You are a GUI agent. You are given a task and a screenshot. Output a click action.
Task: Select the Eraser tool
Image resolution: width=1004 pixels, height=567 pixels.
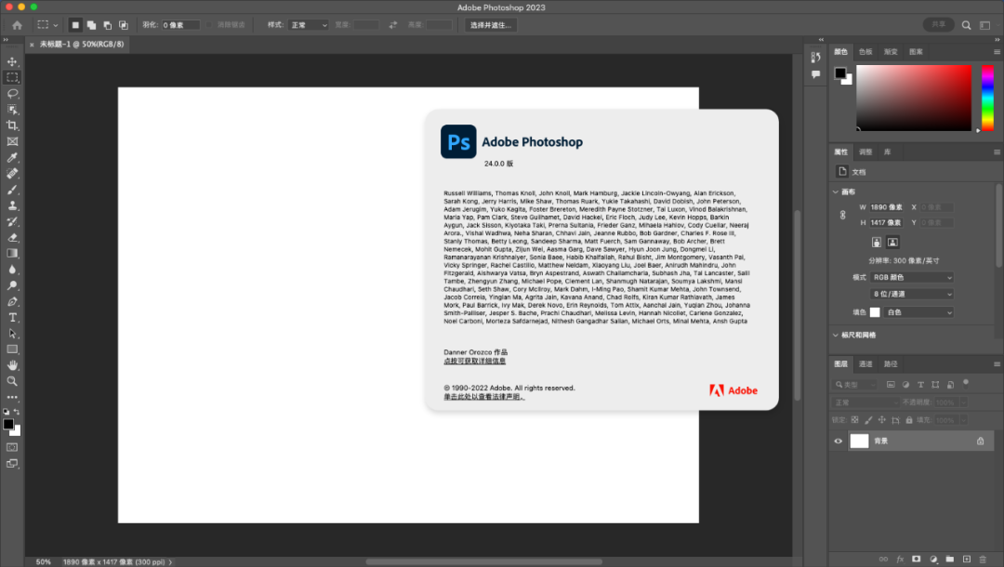coord(12,237)
